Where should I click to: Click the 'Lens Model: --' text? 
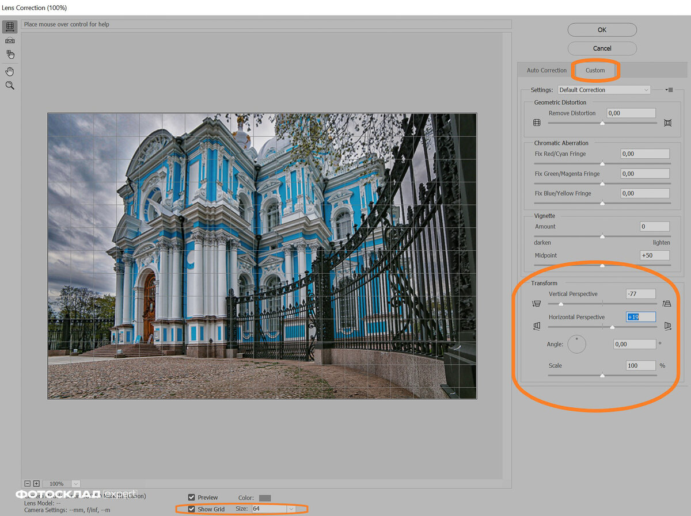click(43, 503)
